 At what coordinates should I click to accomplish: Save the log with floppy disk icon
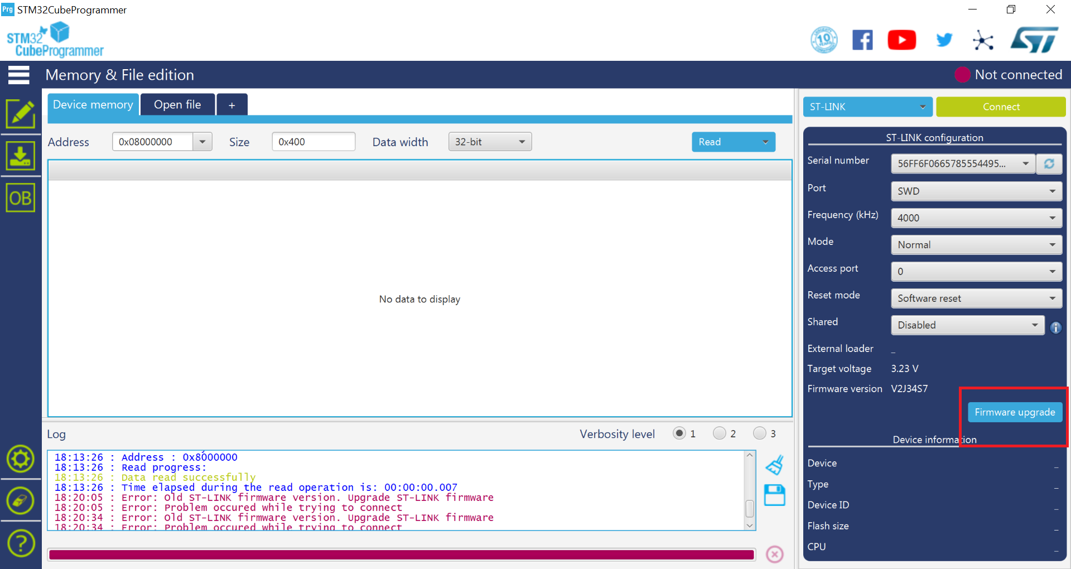[774, 495]
